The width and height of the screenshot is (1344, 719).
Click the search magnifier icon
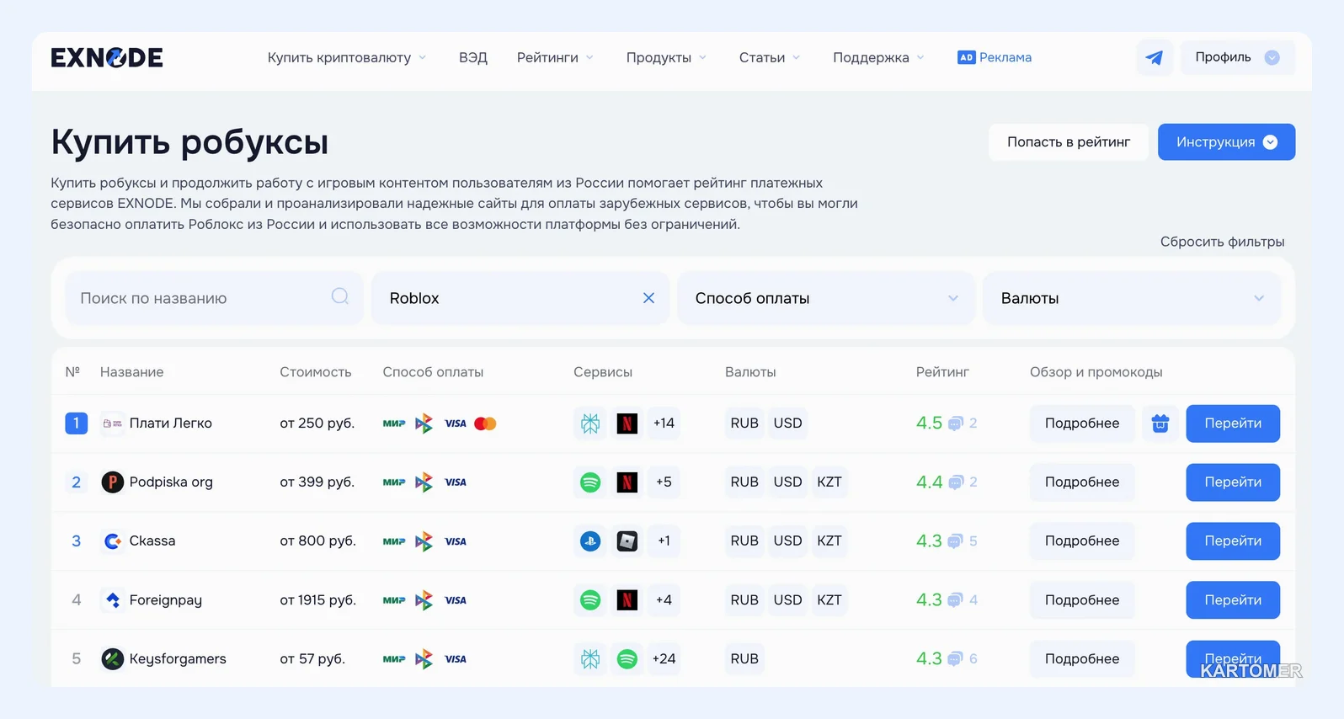(340, 296)
